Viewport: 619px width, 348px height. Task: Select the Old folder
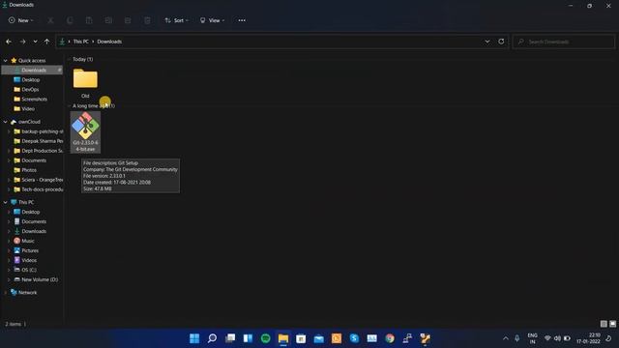[x=85, y=83]
